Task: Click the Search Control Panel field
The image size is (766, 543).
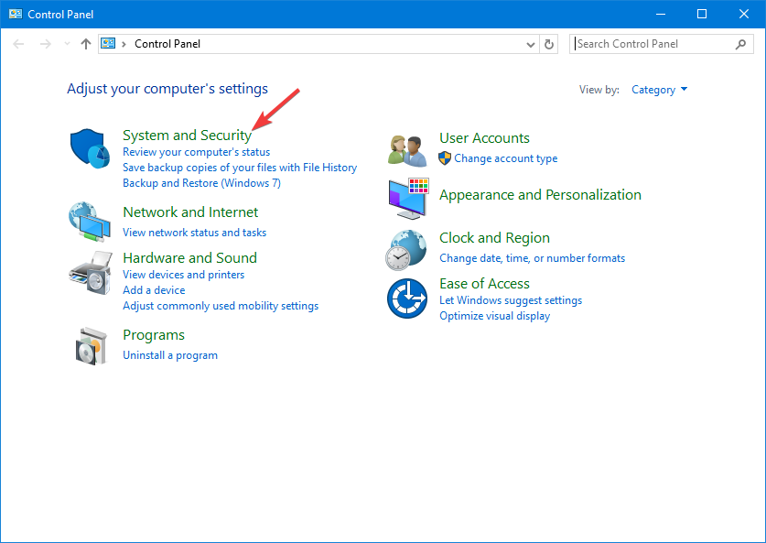Action: click(x=661, y=44)
